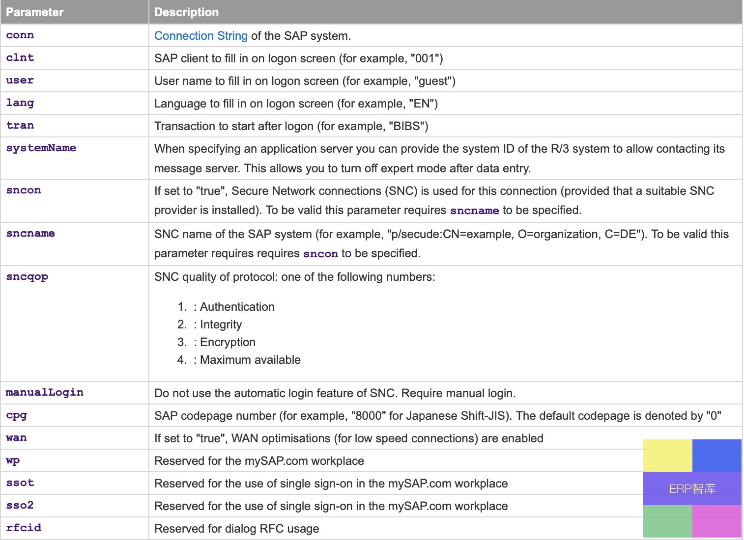Click the green square in the watermark
This screenshot has height=540, width=744.
(x=667, y=521)
